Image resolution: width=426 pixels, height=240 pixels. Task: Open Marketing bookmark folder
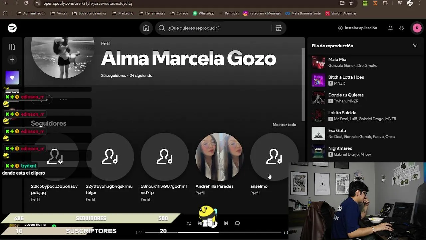click(122, 13)
